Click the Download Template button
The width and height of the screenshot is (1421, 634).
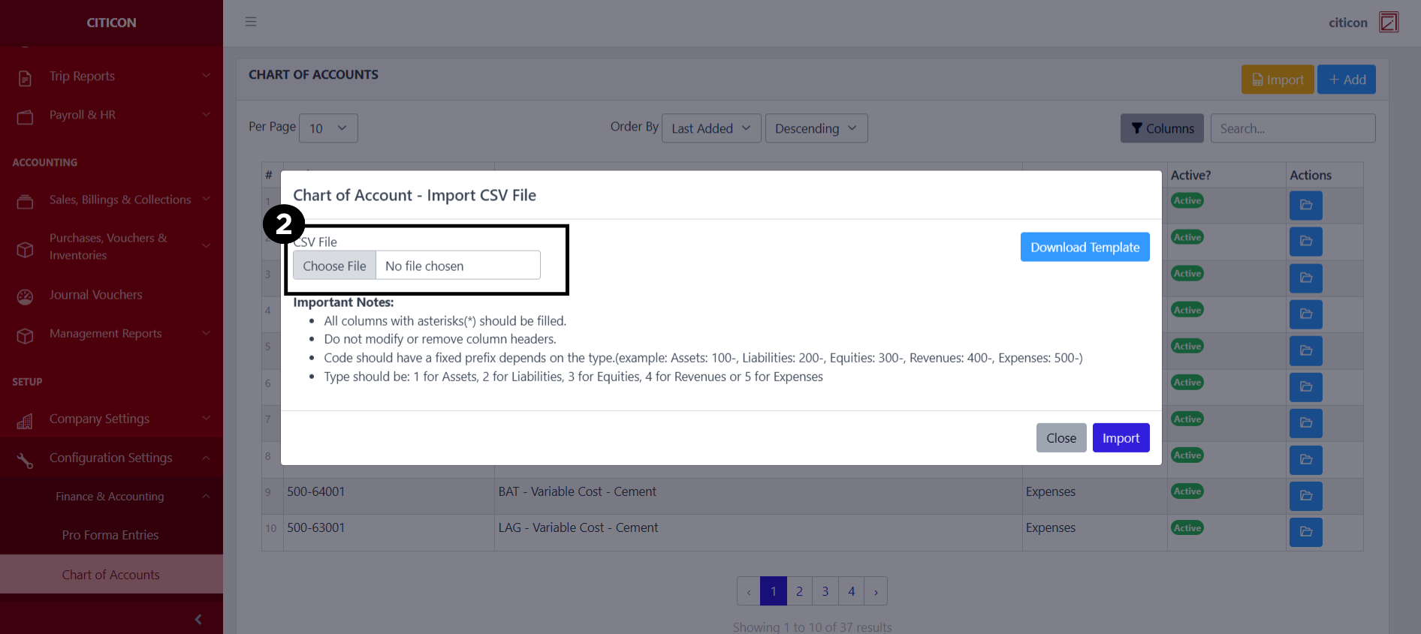pyautogui.click(x=1085, y=248)
